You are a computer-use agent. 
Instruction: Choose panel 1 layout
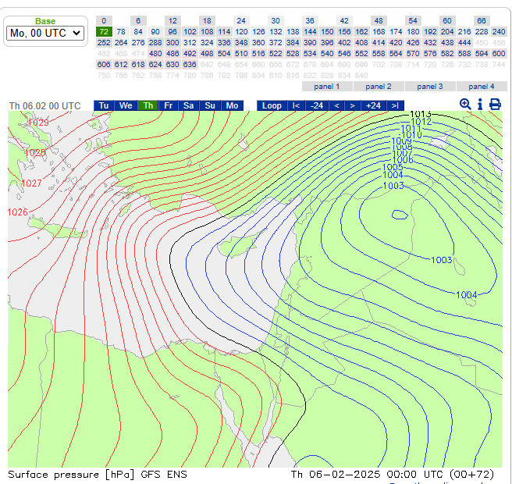[x=326, y=87]
